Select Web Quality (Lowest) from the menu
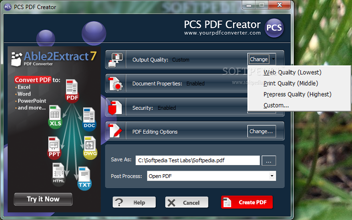The width and height of the screenshot is (352, 220). point(292,73)
